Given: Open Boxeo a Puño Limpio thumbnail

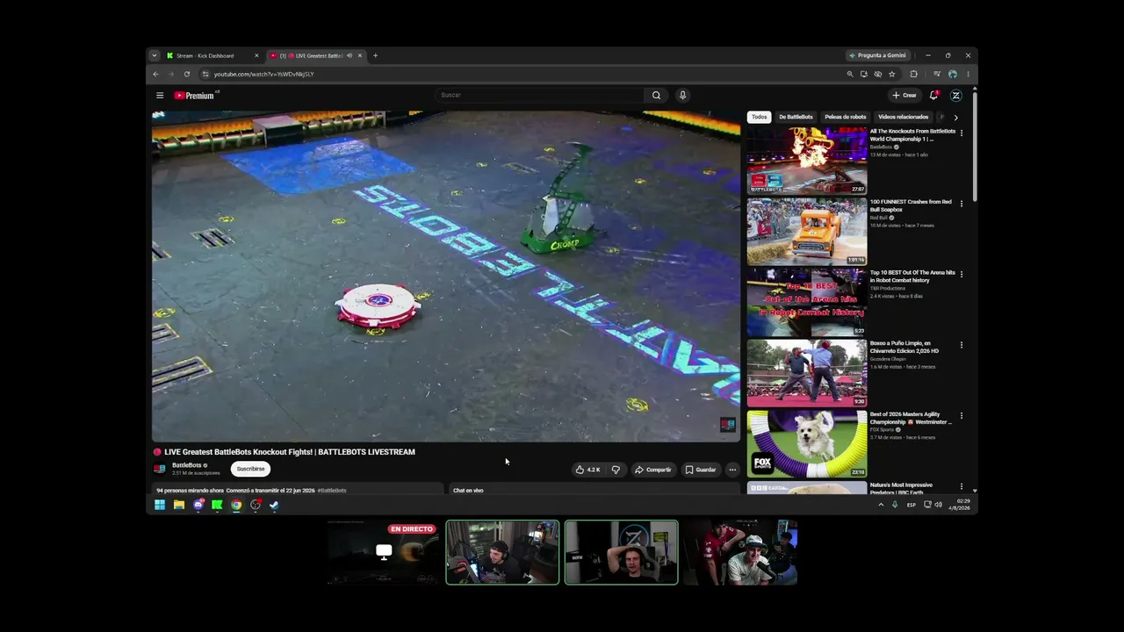Looking at the screenshot, I should click(x=807, y=372).
